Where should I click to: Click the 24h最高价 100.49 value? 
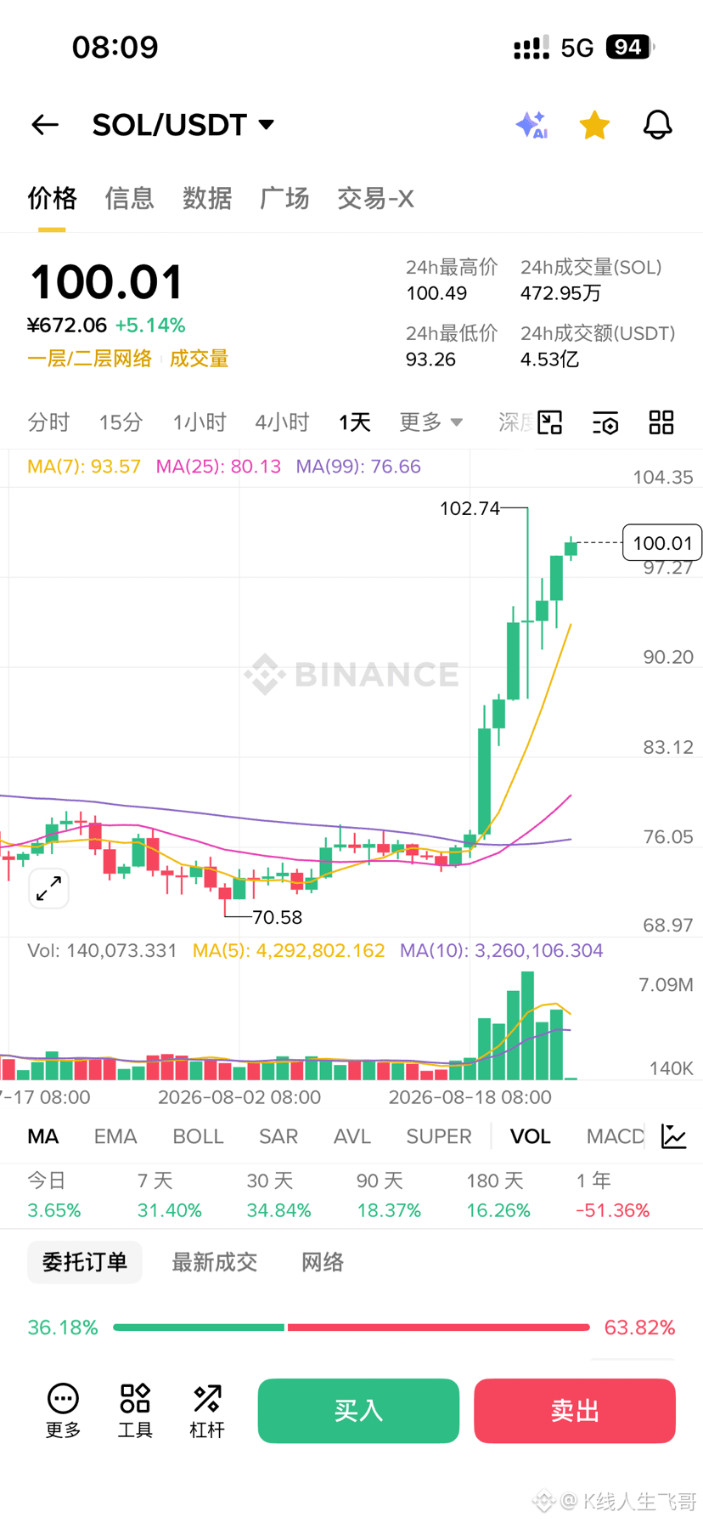(x=436, y=293)
